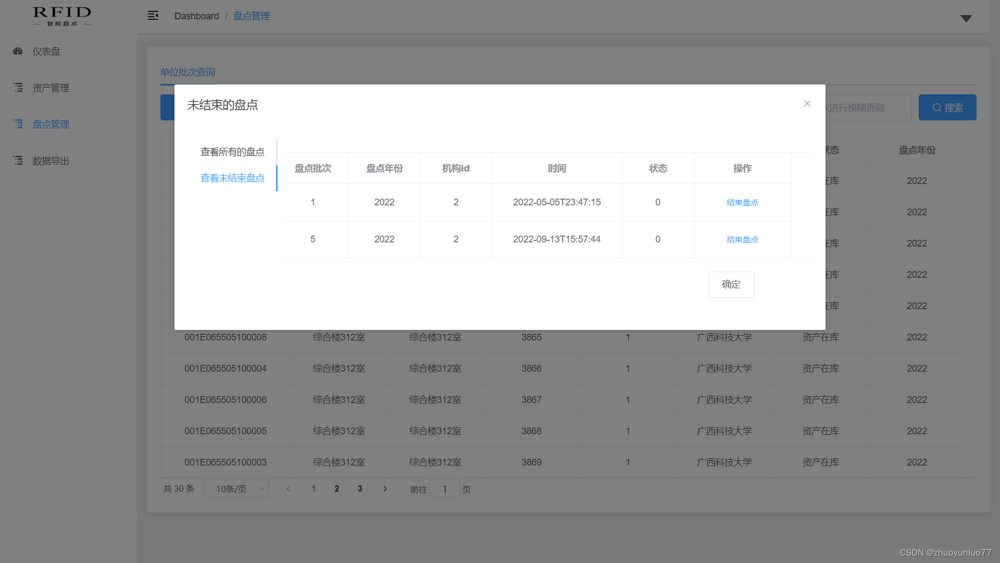The width and height of the screenshot is (1000, 563).
Task: Select the 查看未结束盘点 tab
Action: pos(232,178)
